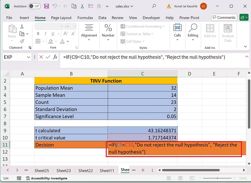Click the Comments button
The width and height of the screenshot is (251, 183).
click(224, 17)
